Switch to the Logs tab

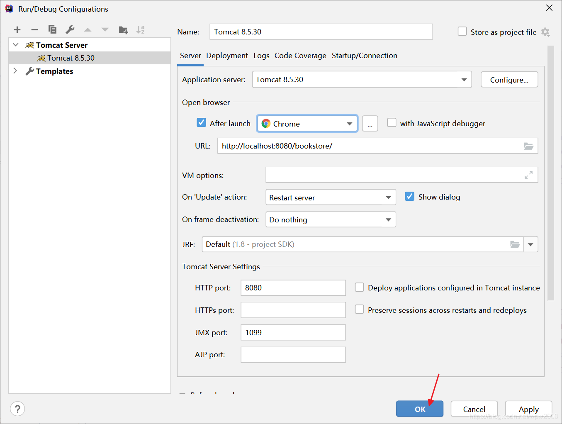click(x=261, y=56)
